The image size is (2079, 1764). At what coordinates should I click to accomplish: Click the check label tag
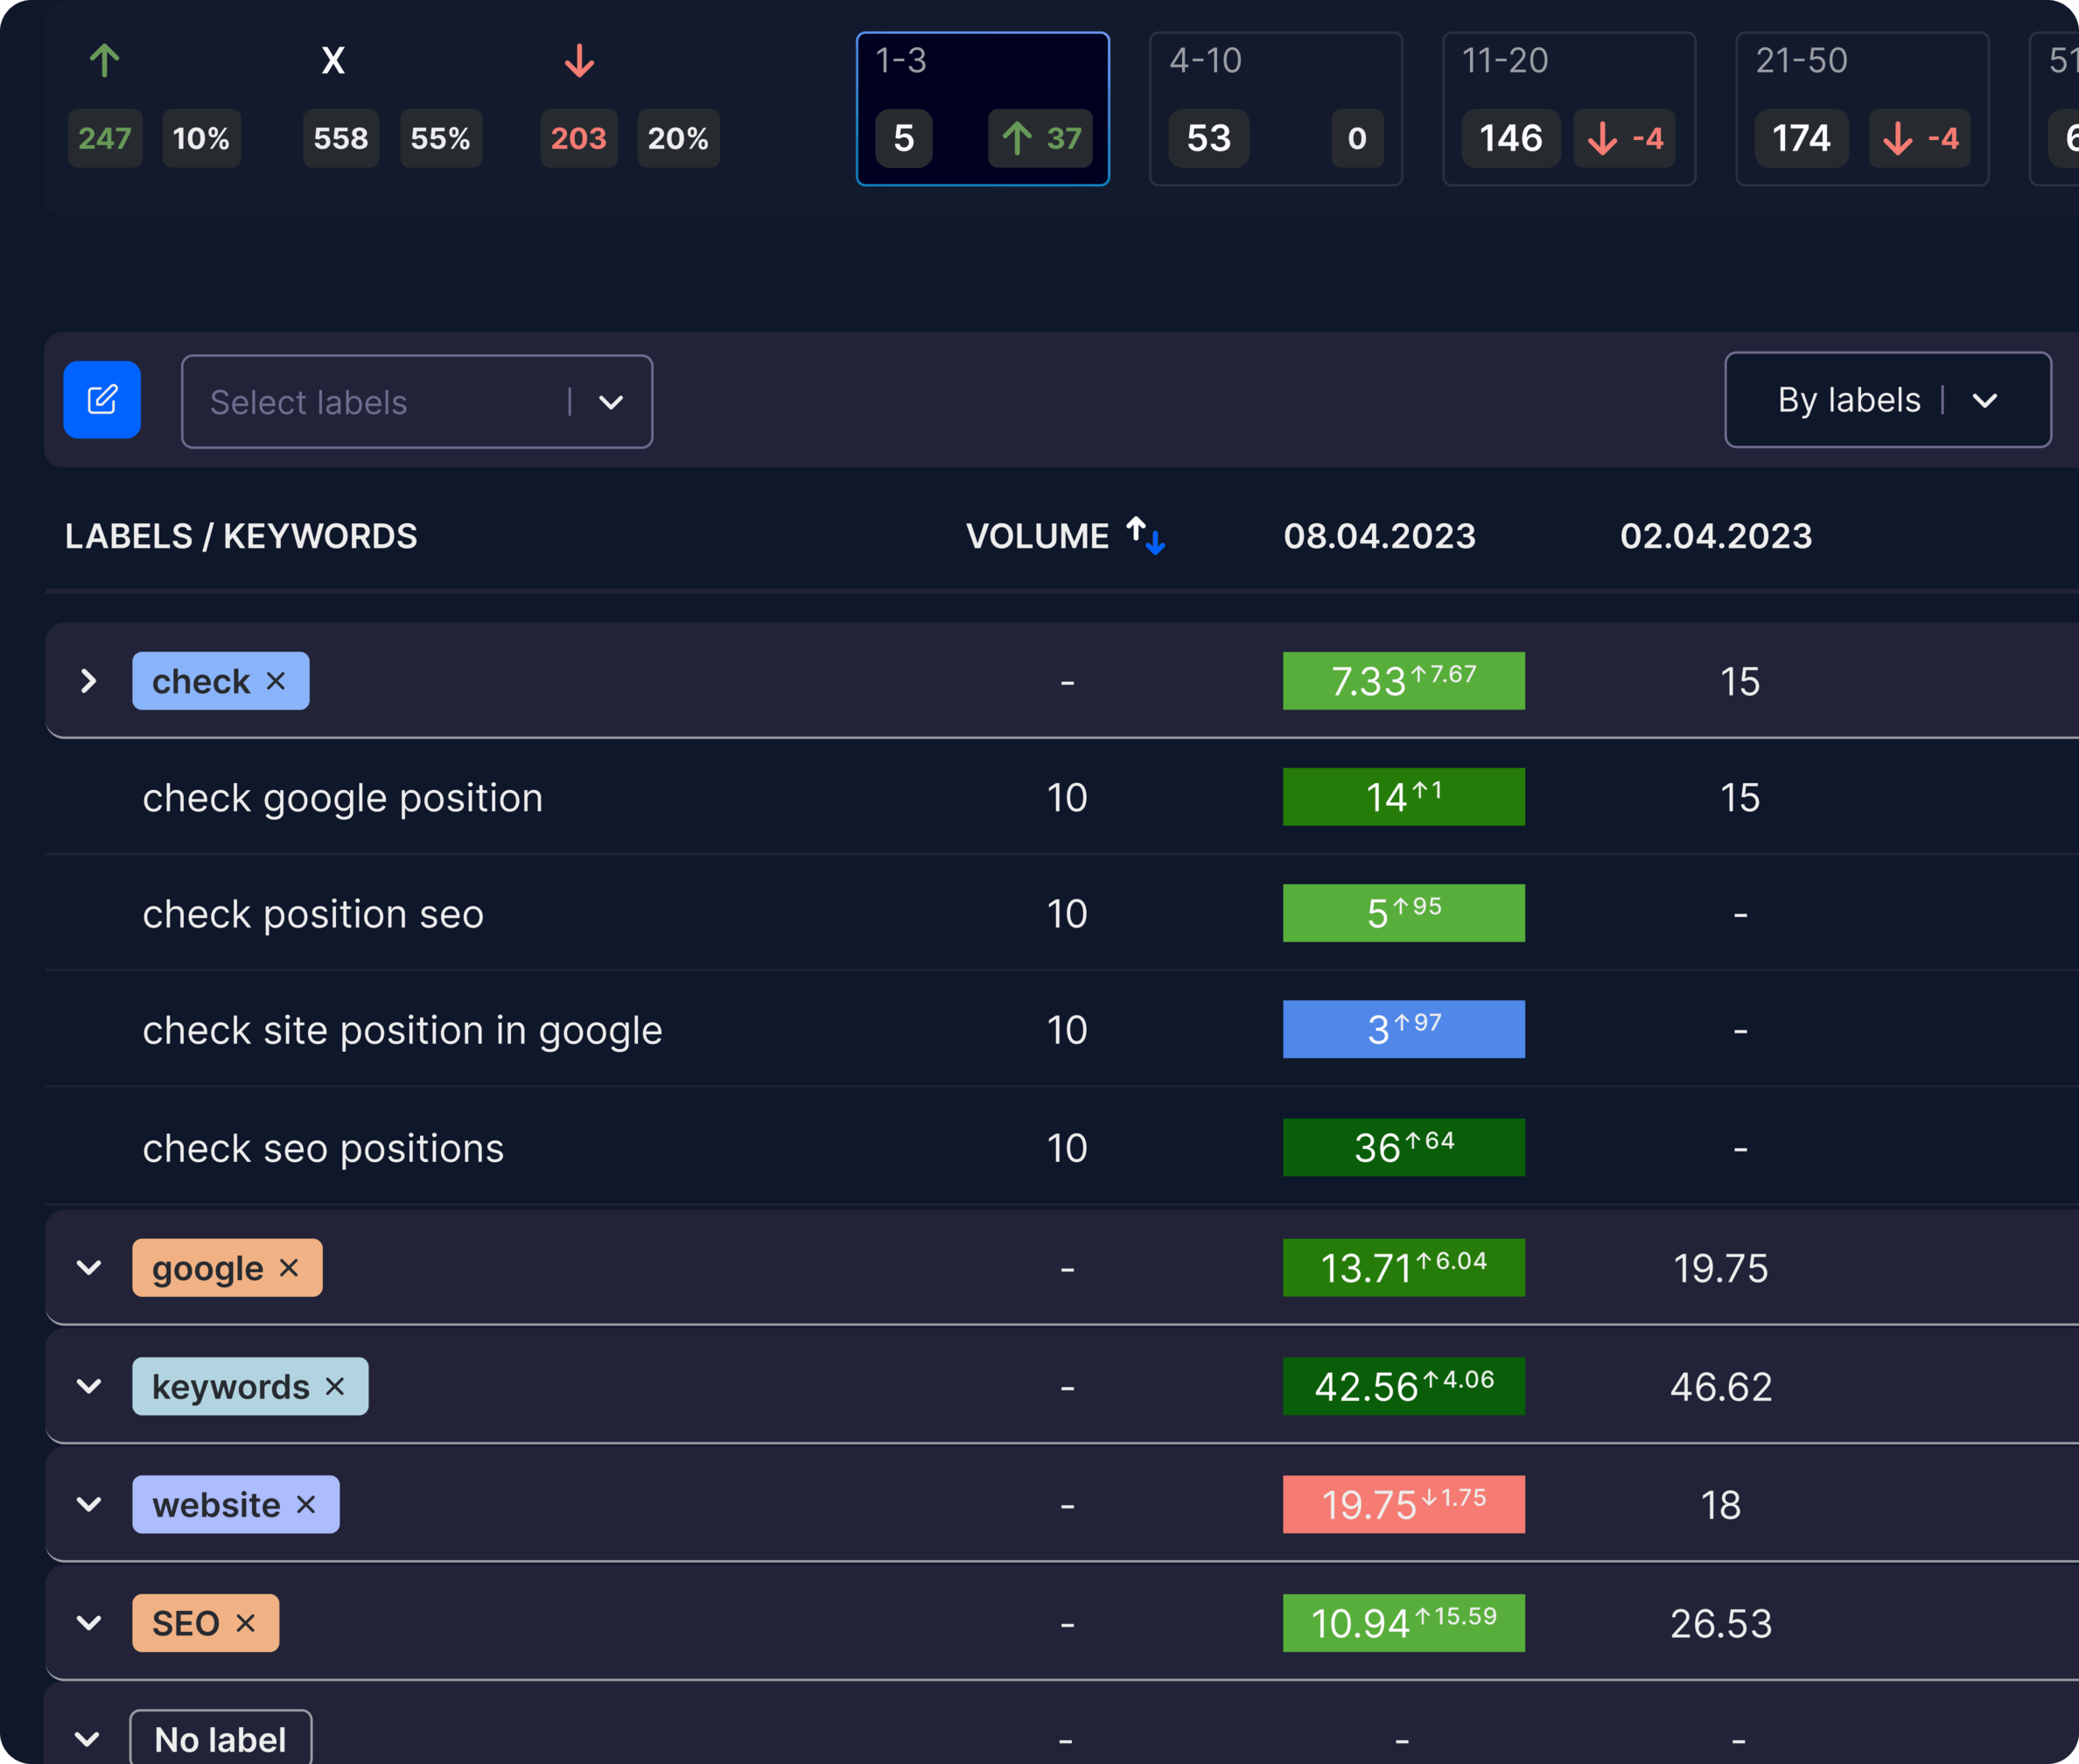[221, 681]
